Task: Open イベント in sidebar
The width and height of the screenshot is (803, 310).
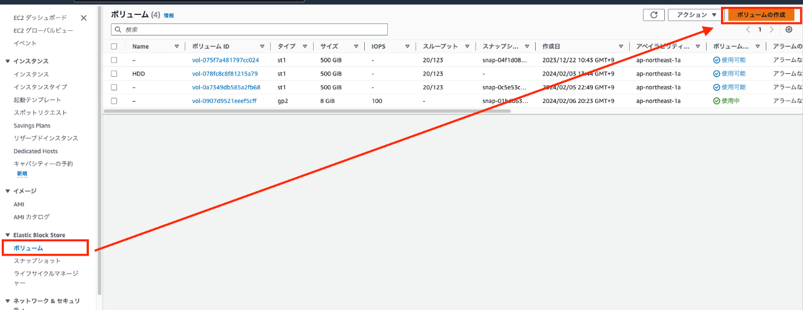Action: tap(25, 43)
